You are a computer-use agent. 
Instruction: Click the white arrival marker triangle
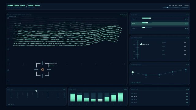pos(141,44)
